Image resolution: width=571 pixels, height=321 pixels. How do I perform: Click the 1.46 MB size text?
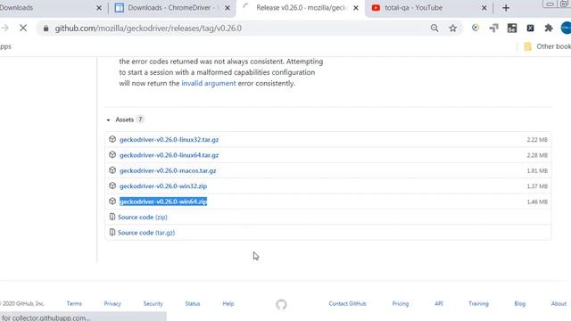click(537, 202)
